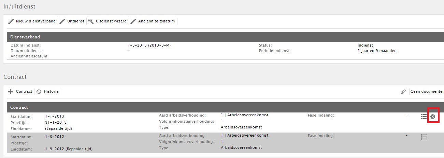The image size is (444, 158).
Task: Open list details icon for 1-3-2012 contract
Action: pos(424,137)
